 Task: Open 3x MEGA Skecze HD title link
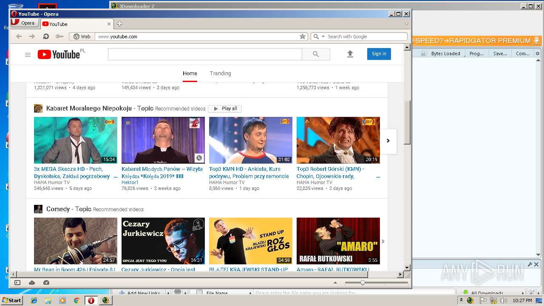(72, 173)
